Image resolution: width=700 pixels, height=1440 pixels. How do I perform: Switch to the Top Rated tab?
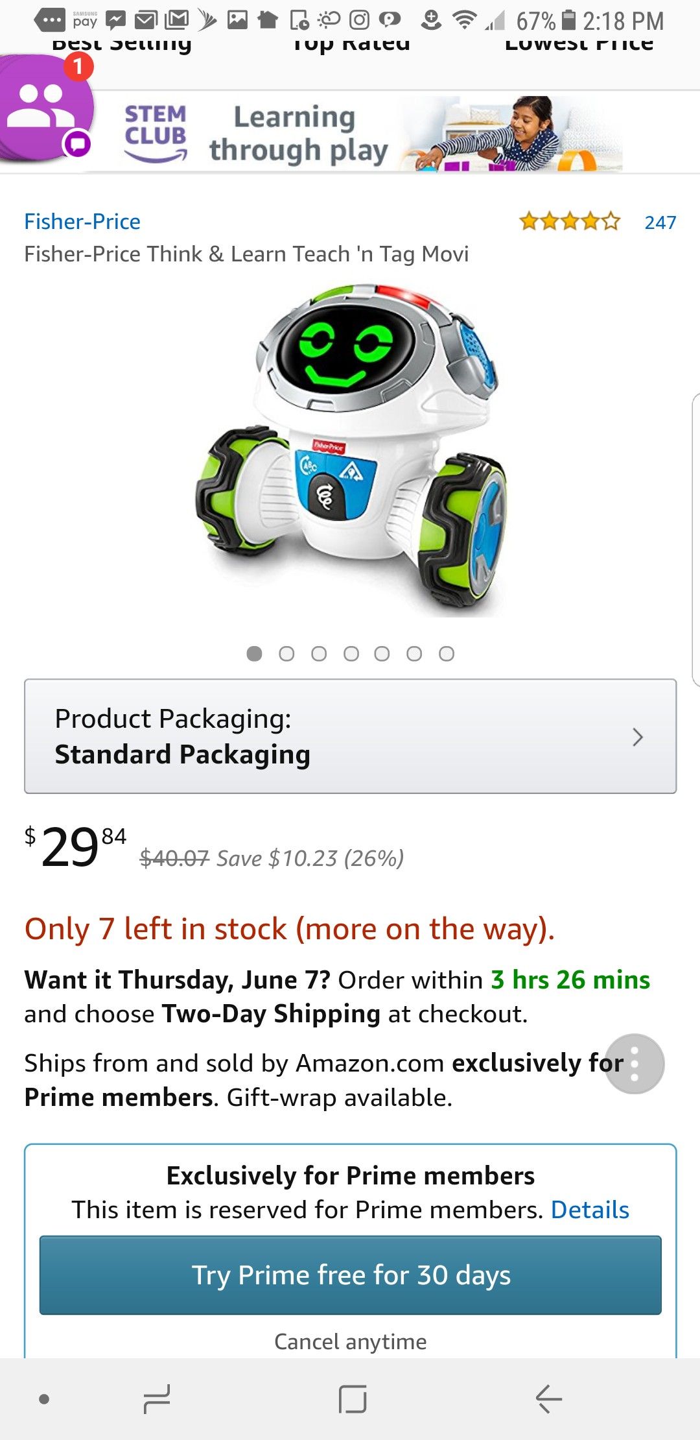(x=351, y=44)
